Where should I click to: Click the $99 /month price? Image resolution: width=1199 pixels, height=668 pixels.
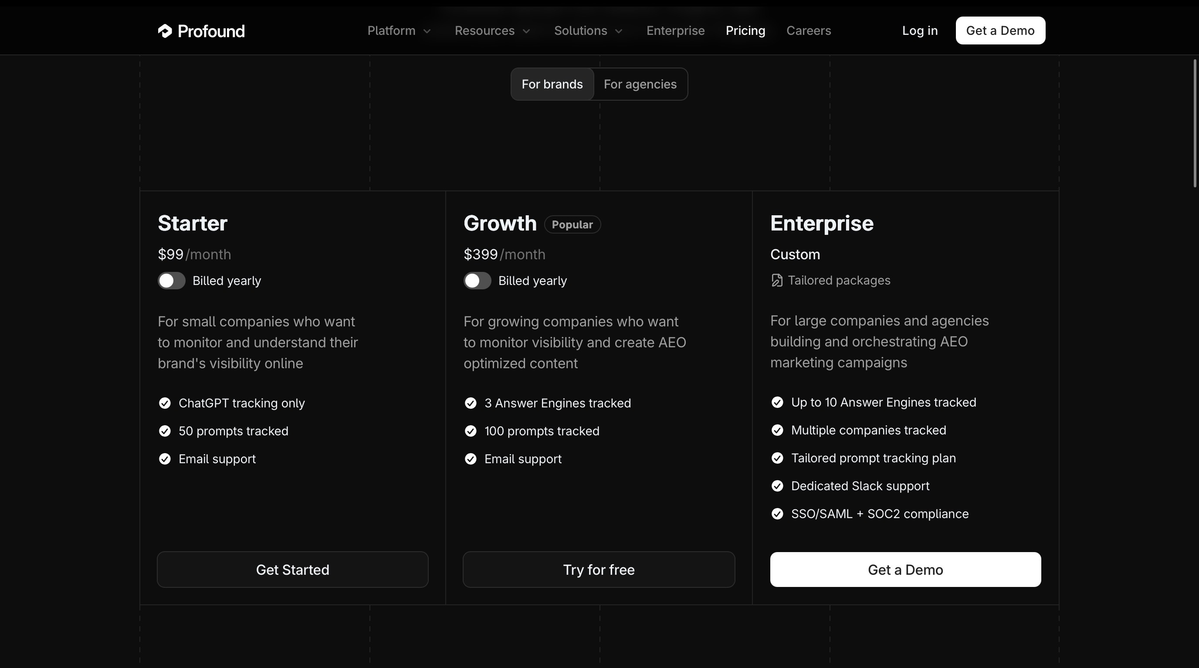tap(194, 254)
